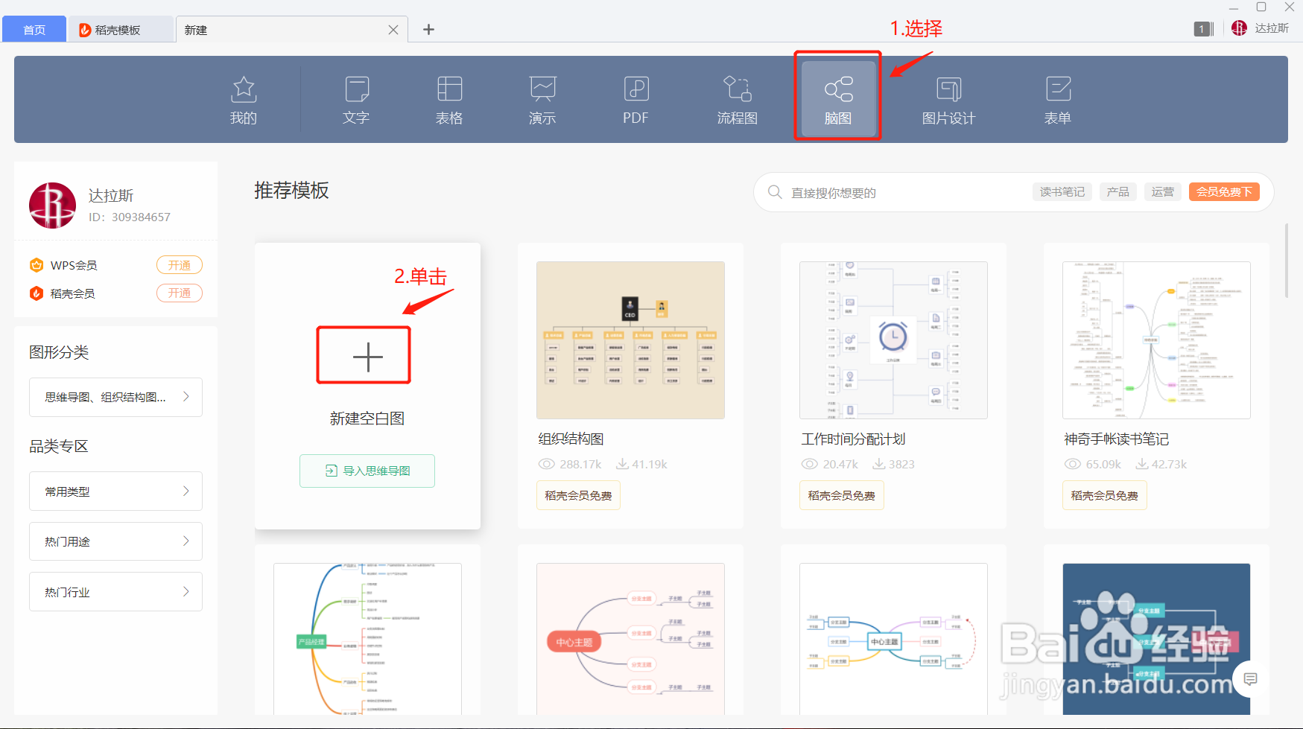
Task: Click the 组织结构图 template title
Action: pos(571,439)
